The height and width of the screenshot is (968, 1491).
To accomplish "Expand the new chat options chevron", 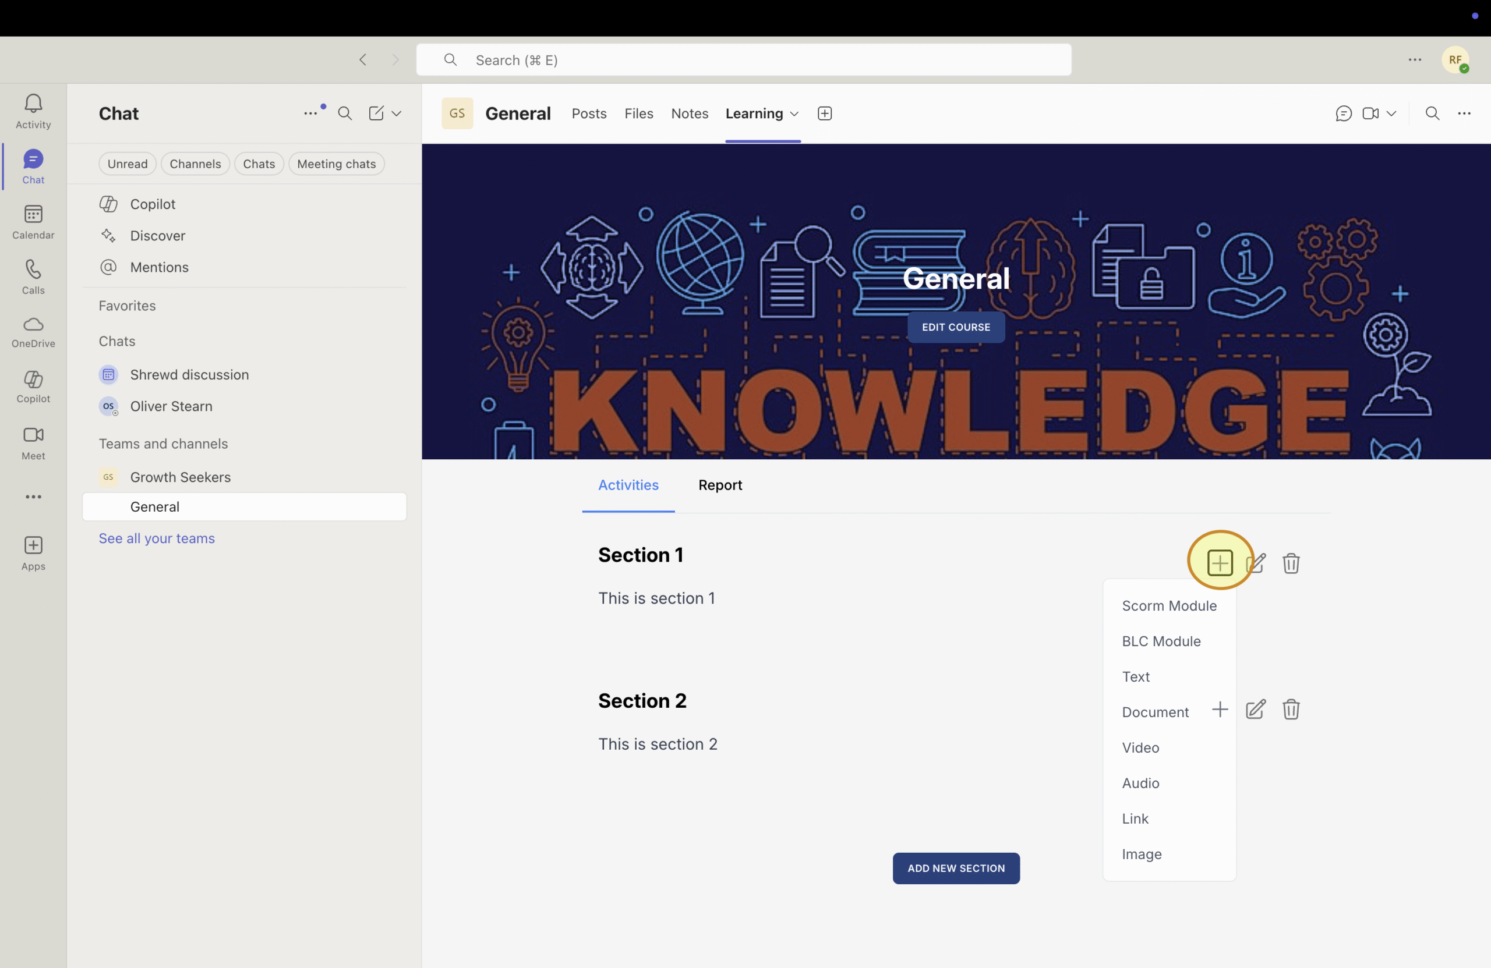I will [397, 114].
